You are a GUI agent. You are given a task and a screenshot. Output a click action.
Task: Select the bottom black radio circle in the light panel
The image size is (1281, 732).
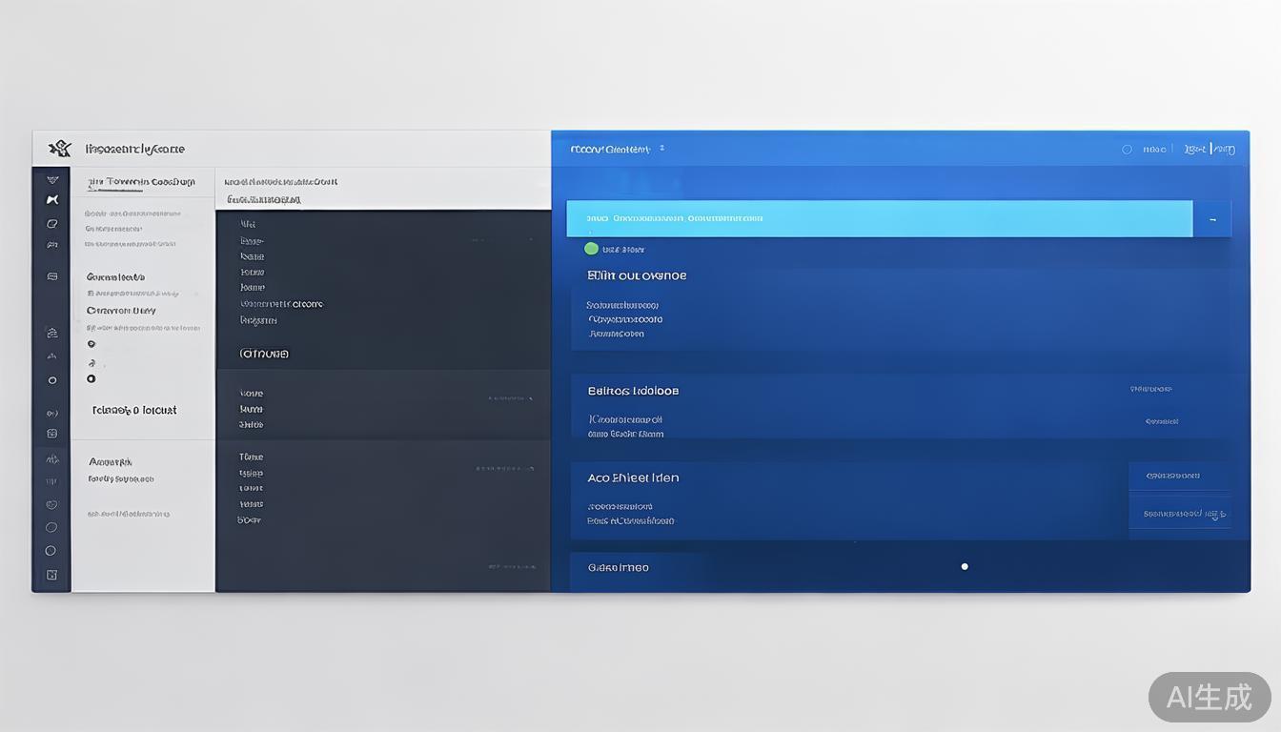tap(91, 378)
